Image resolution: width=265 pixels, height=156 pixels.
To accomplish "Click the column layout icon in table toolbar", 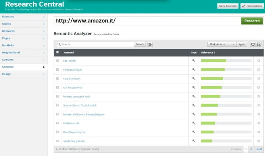I will 259,44.
